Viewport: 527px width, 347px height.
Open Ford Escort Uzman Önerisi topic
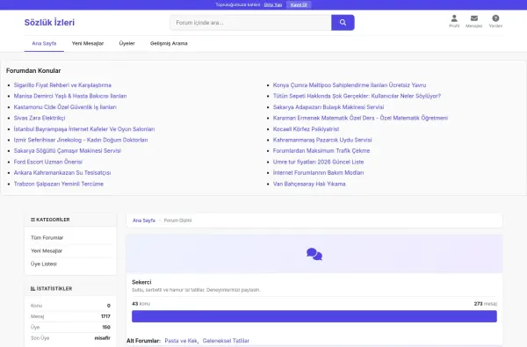[x=48, y=162]
